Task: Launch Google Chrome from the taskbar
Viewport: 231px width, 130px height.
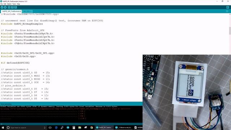Action: 91,127
